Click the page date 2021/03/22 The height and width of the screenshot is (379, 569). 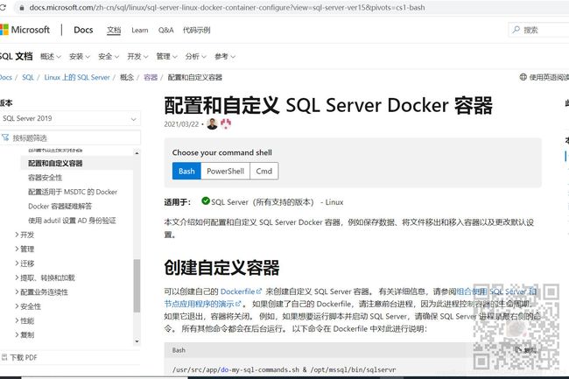click(181, 124)
